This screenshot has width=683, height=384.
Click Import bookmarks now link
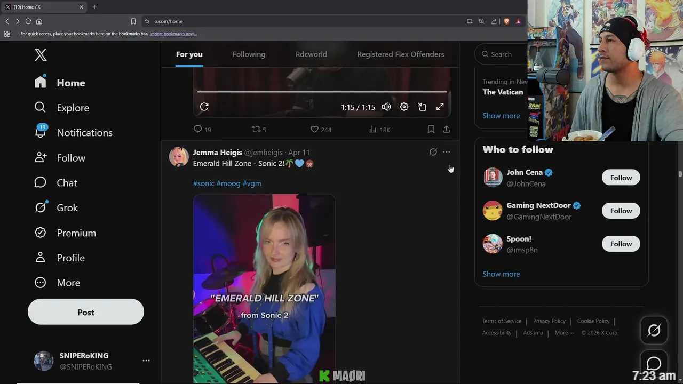tap(173, 34)
